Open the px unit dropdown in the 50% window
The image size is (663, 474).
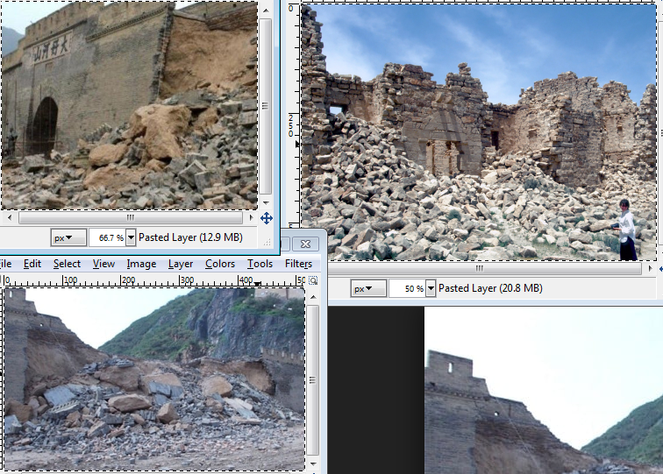point(368,288)
